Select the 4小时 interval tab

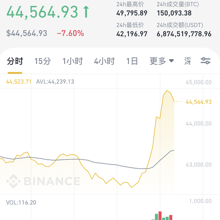tap(104, 61)
